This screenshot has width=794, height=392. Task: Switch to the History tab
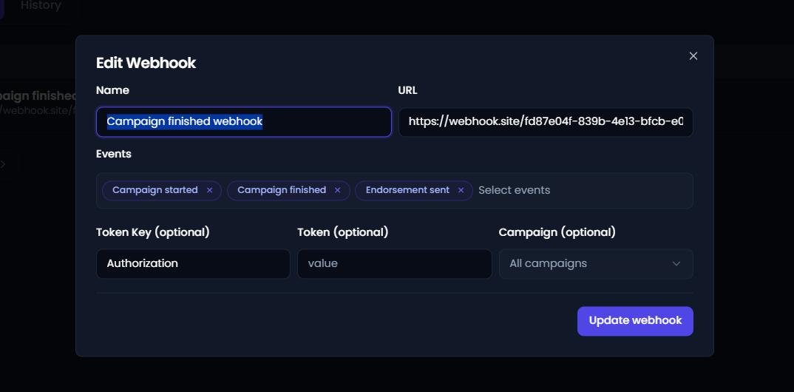click(x=41, y=6)
